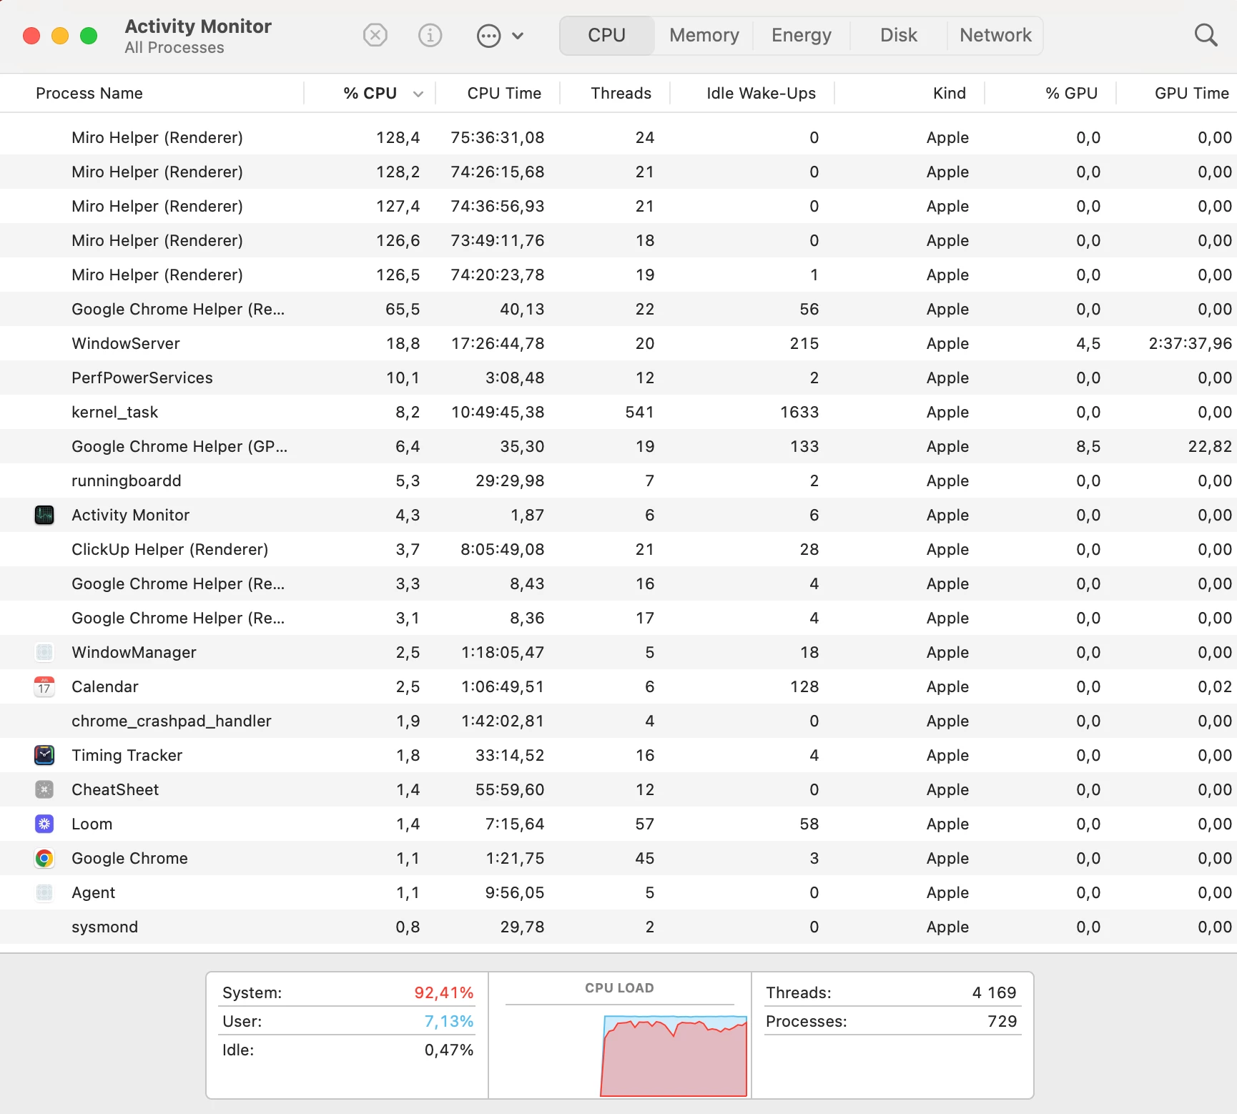Sort by GPU Time column header
This screenshot has height=1114, width=1237.
click(1192, 94)
